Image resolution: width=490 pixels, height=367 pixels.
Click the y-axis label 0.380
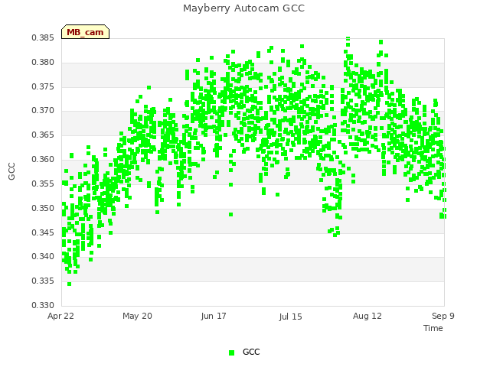pyautogui.click(x=43, y=63)
